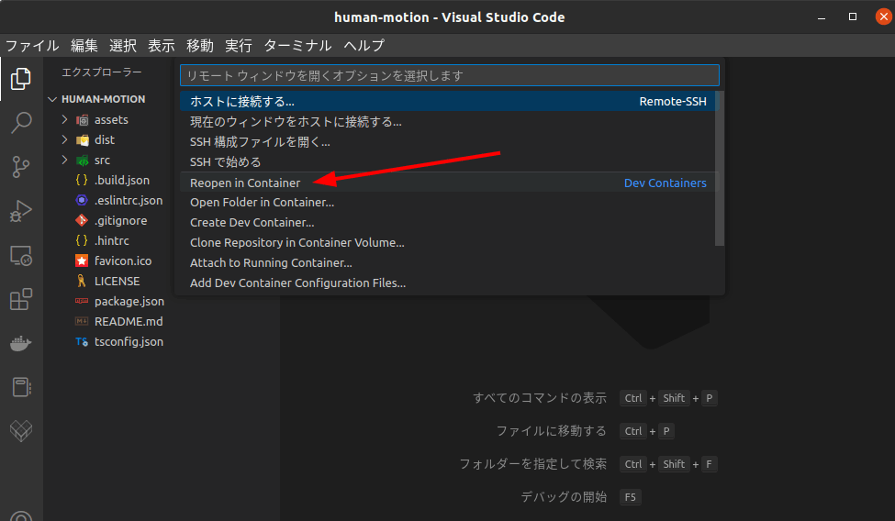Select SSH 構成ファイルを開く... option

449,142
